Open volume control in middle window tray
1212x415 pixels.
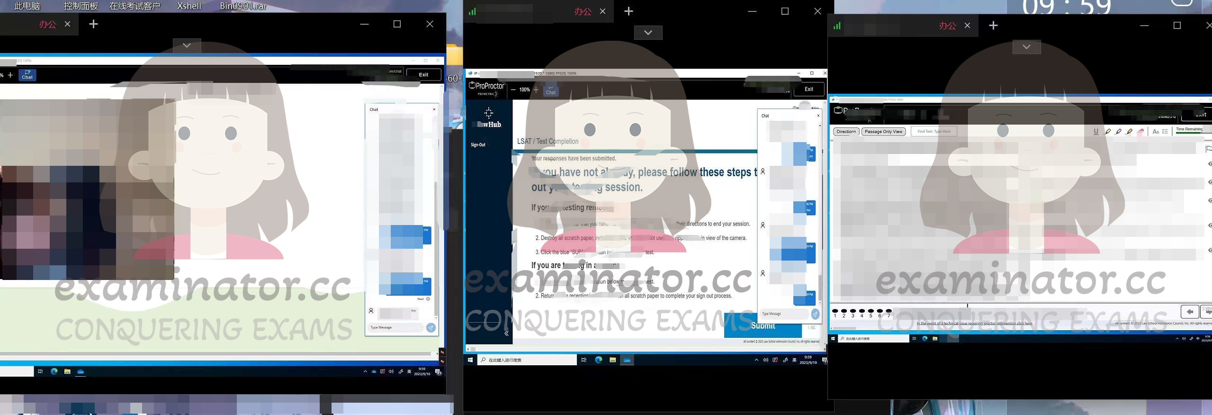[765, 360]
